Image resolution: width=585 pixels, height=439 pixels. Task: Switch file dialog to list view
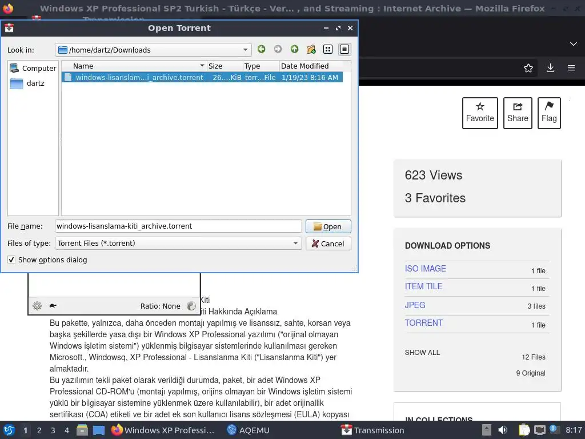point(327,49)
